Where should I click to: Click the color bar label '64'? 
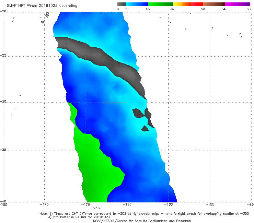pos(223,9)
